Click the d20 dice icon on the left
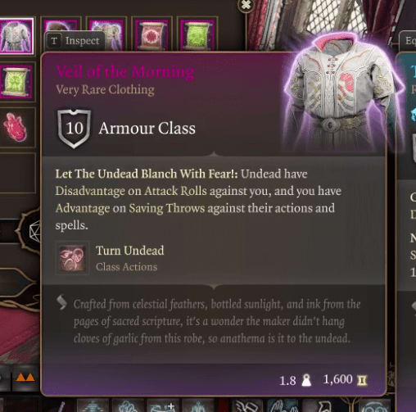The width and height of the screenshot is (416, 412). 34,231
